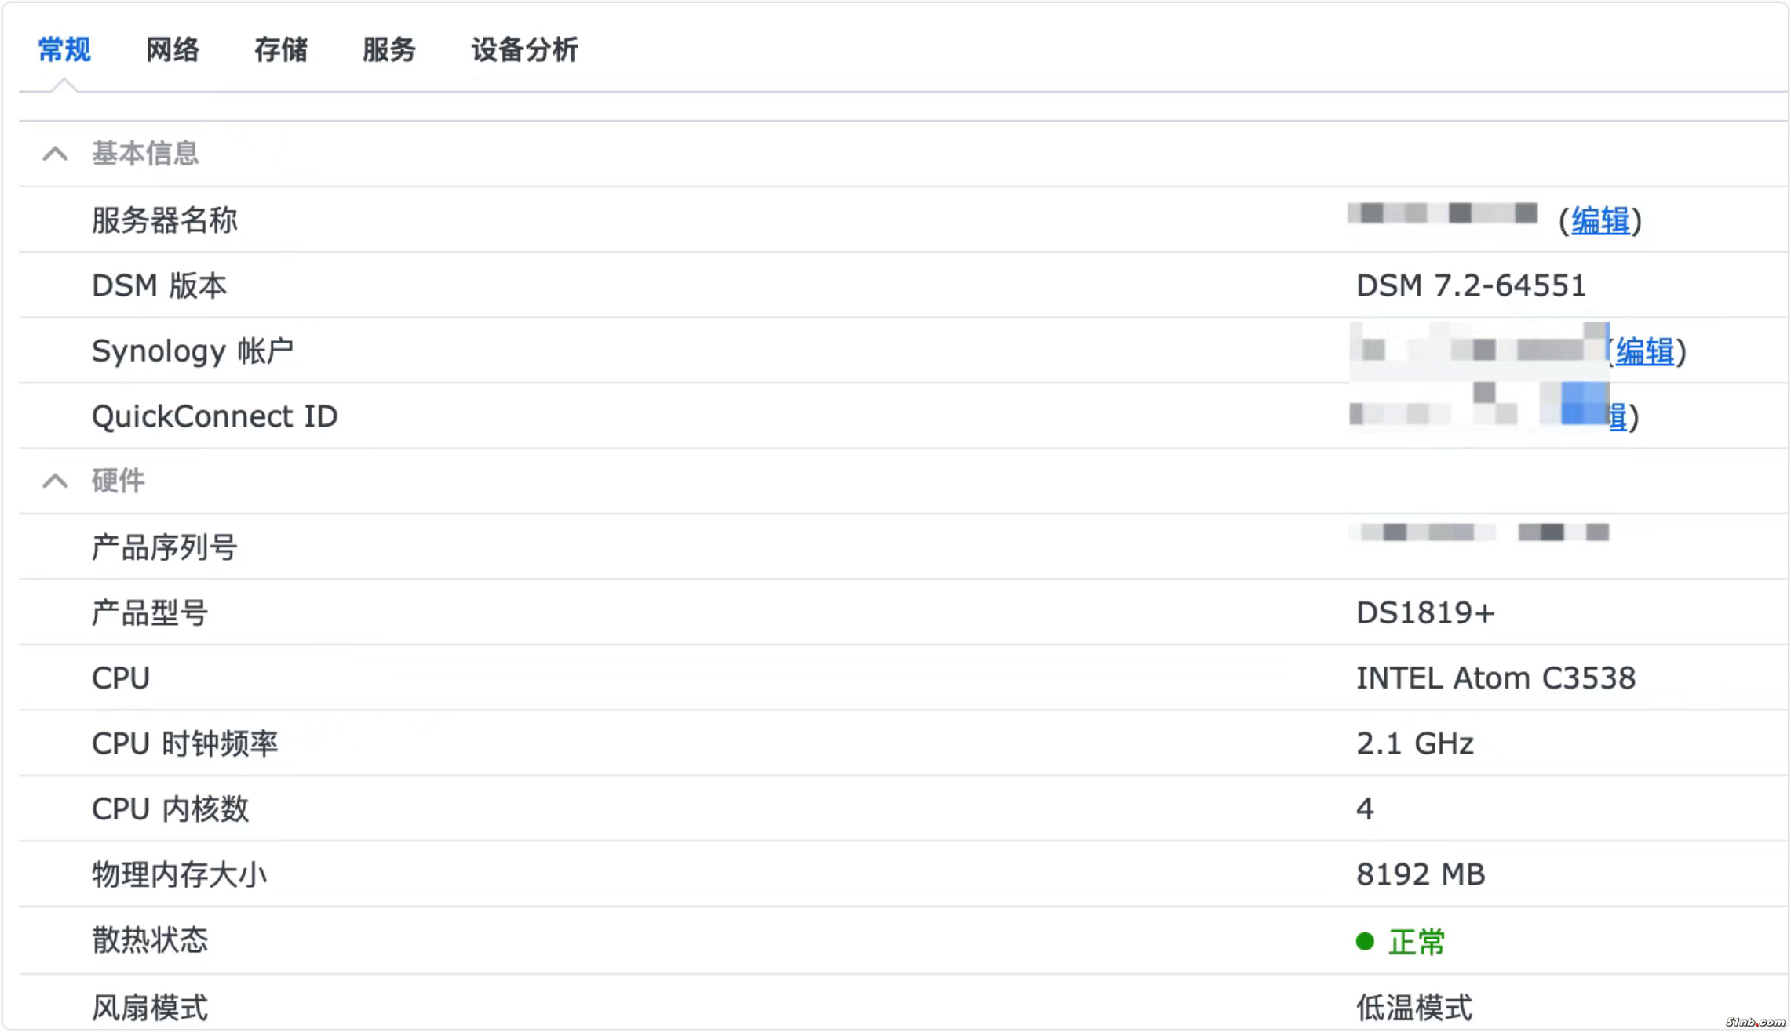Click the active 常规 tab
Screen dimensions: 1791x1032
pyautogui.click(x=64, y=50)
